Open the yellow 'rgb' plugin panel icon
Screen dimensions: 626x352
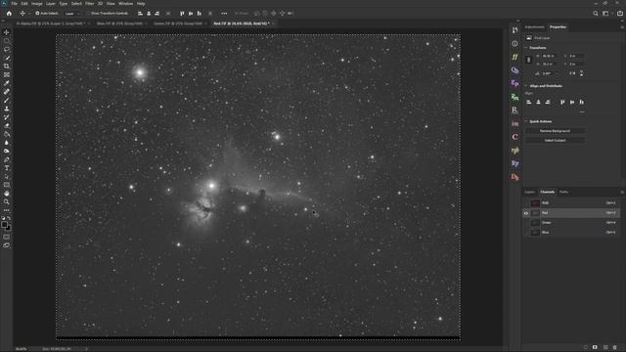click(x=514, y=151)
